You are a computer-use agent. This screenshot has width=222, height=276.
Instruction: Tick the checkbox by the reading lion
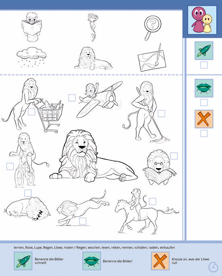pos(174,156)
